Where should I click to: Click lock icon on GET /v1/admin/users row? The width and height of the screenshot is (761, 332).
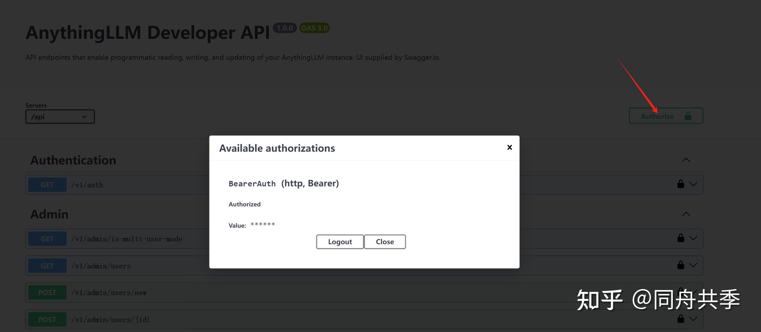[680, 265]
